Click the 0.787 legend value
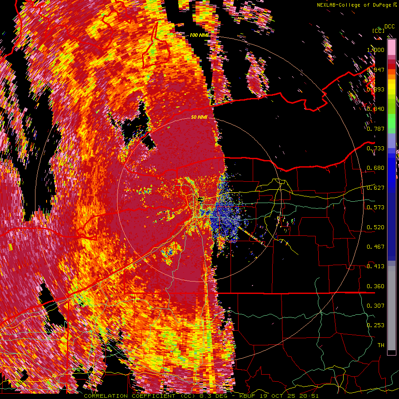Screen dimensions: 399x399 pos(376,129)
